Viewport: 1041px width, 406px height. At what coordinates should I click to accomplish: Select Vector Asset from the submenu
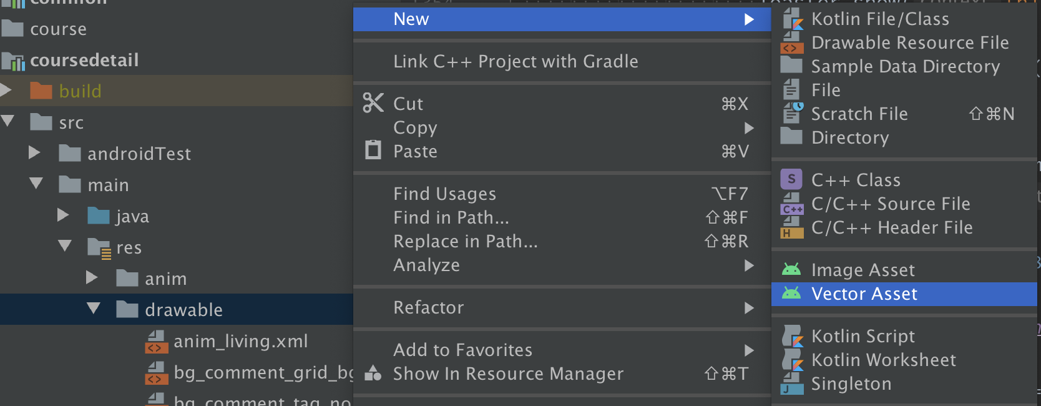point(864,294)
